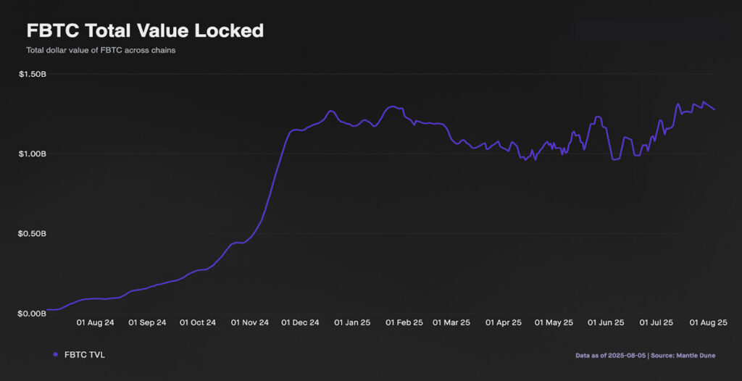This screenshot has height=381, width=742.
Task: Click the Data as of 2025-08-05 note
Action: click(x=610, y=355)
